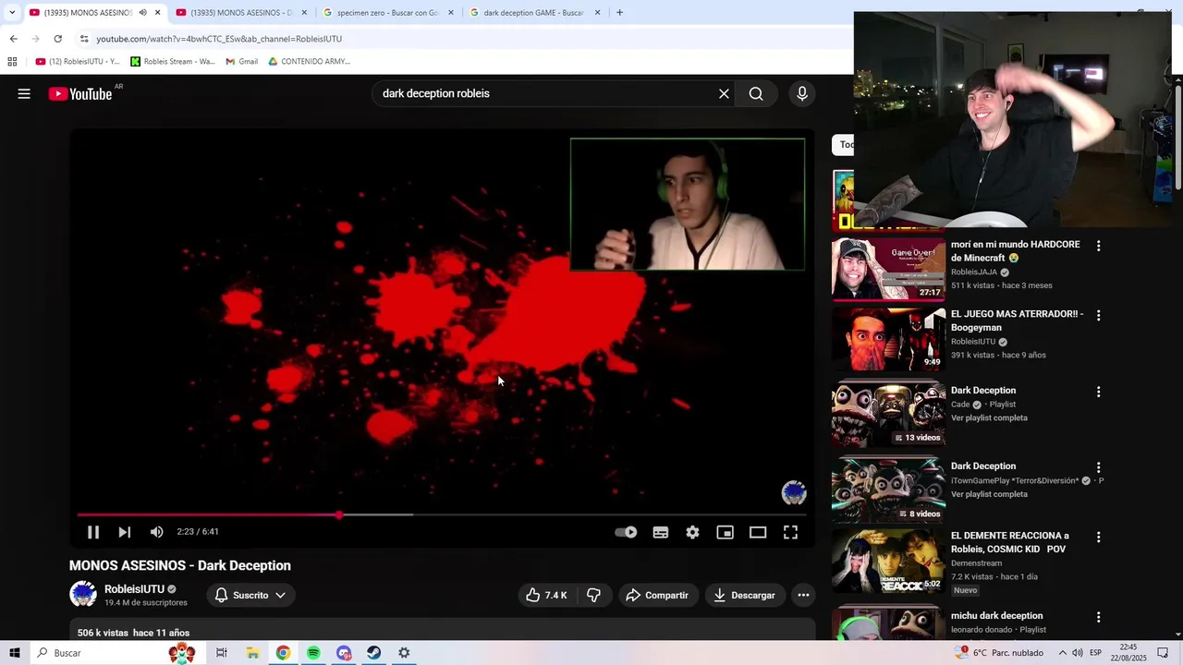Open Spotify from the taskbar

point(313,653)
